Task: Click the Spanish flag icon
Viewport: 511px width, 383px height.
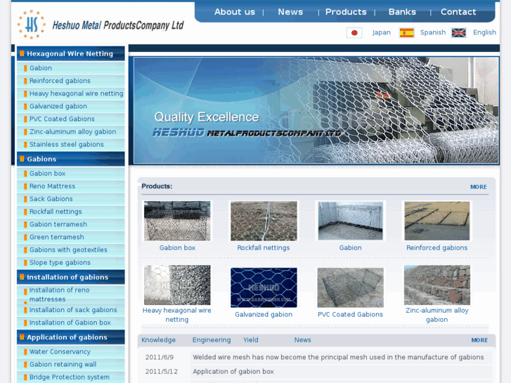Action: click(x=406, y=32)
